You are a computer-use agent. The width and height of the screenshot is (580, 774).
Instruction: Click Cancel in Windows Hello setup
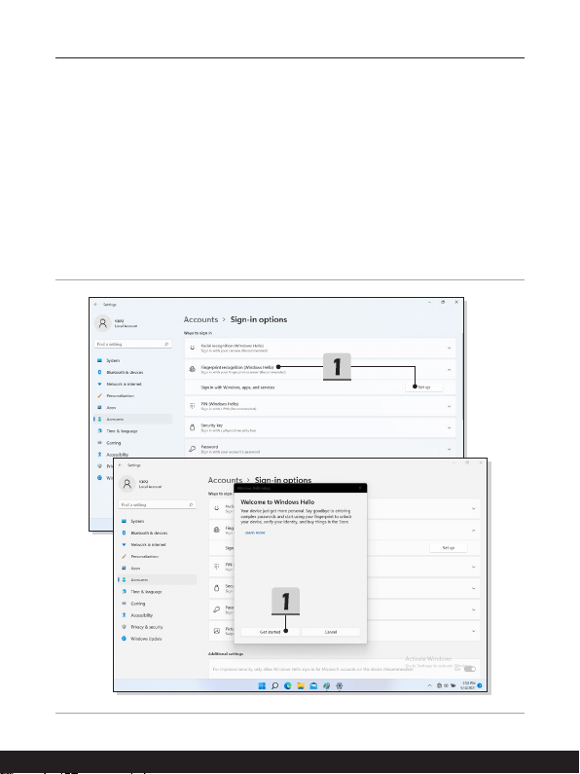coord(331,632)
